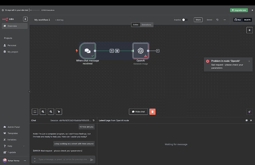Click the GitHub Star button
The image size is (255, 165).
tap(238, 20)
